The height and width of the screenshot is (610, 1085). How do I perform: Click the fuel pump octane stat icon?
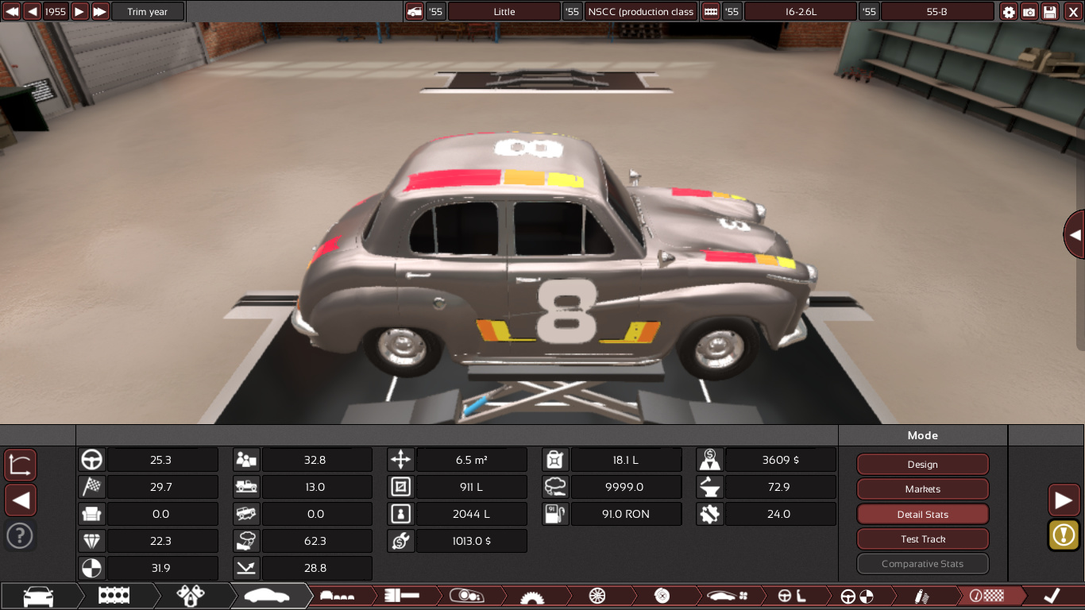[554, 514]
